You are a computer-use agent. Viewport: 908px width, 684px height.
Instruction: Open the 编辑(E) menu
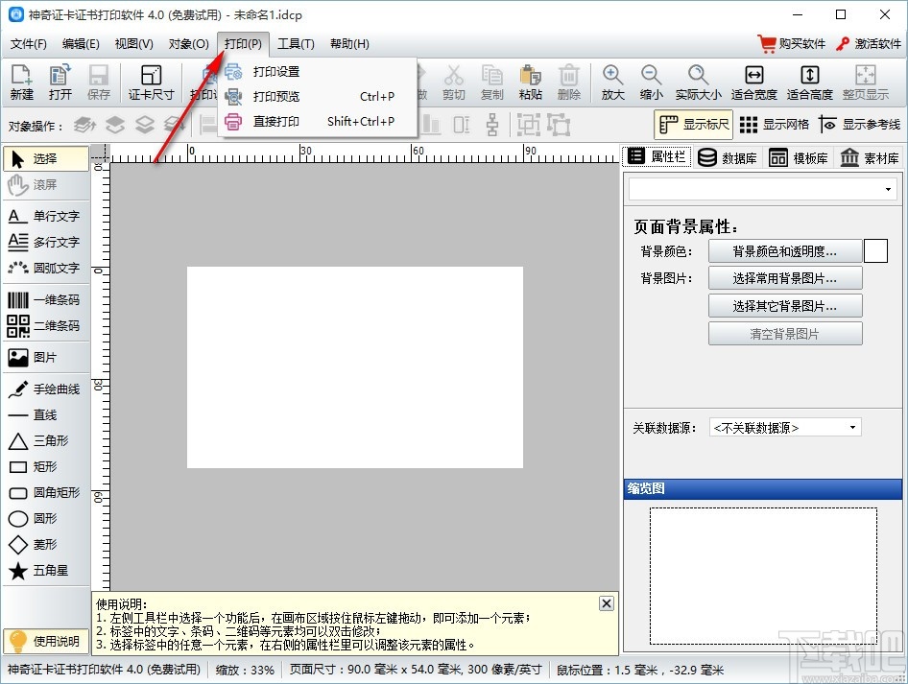click(x=81, y=44)
